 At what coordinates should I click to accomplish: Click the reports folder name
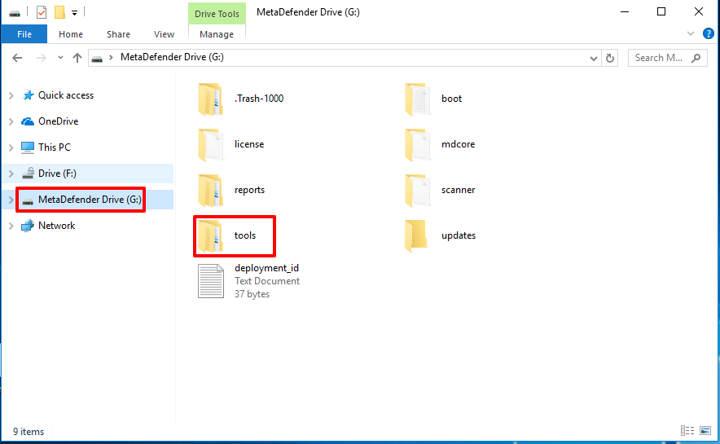[x=249, y=190]
